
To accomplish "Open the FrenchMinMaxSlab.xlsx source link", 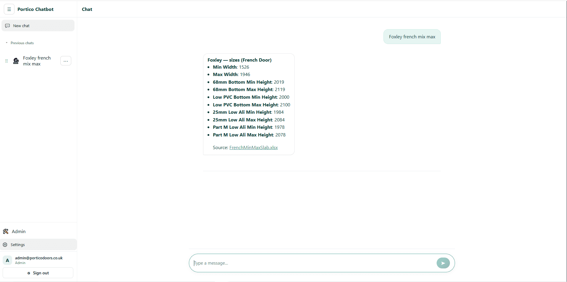I will [253, 147].
